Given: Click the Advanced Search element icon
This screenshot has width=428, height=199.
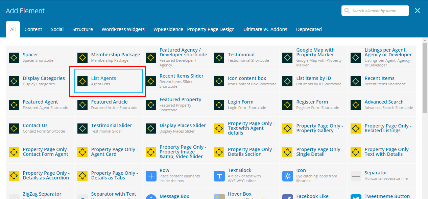Looking at the screenshot, I should (x=356, y=105).
